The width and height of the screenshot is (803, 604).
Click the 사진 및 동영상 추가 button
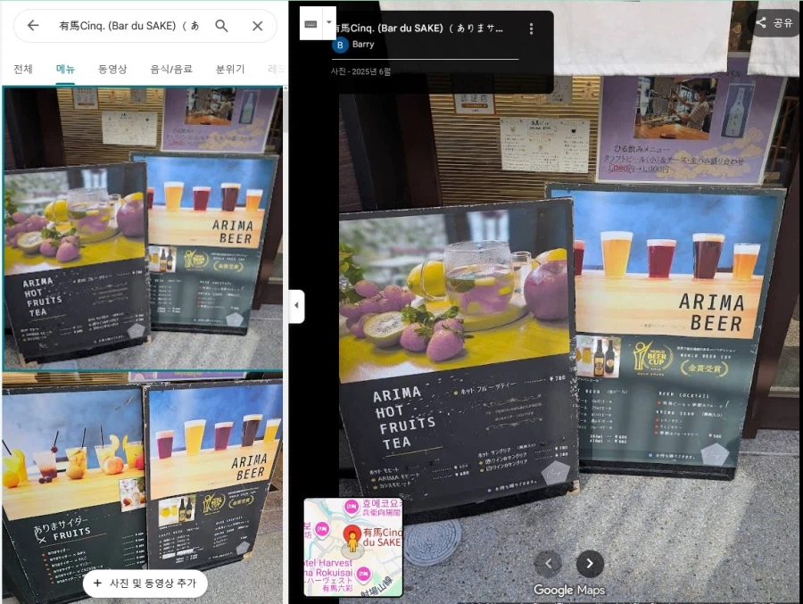[x=145, y=583]
